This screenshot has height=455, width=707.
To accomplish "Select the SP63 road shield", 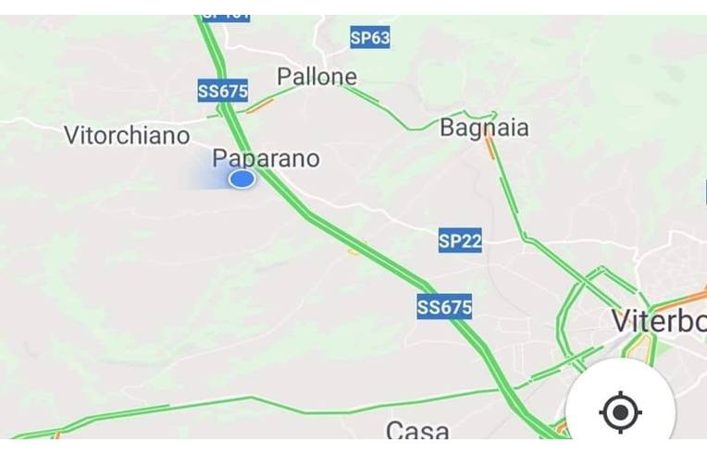I will (x=370, y=37).
